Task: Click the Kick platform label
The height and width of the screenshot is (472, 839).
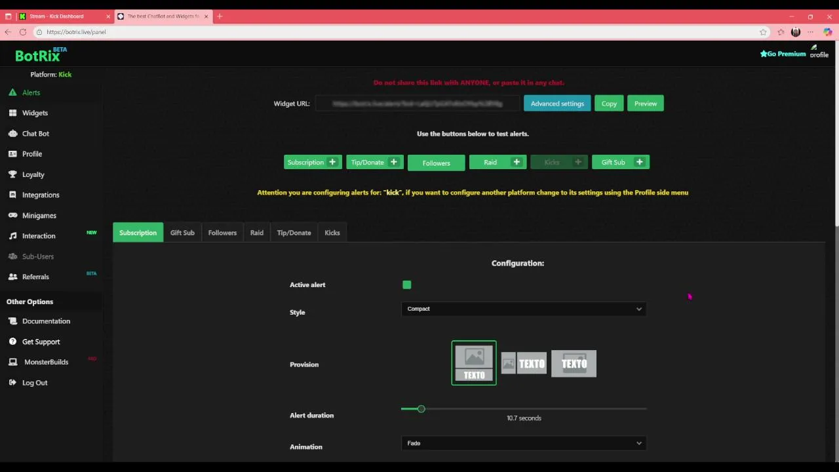Action: pyautogui.click(x=65, y=75)
